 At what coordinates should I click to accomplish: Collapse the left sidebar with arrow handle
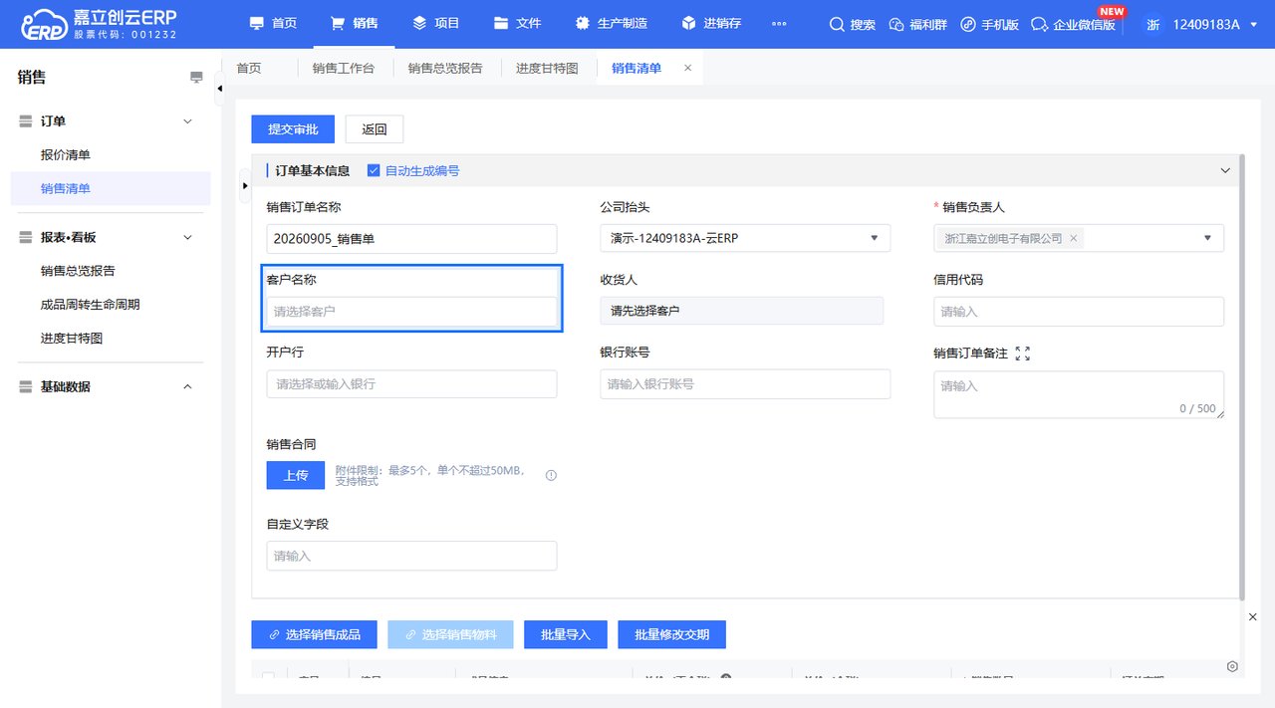[219, 89]
